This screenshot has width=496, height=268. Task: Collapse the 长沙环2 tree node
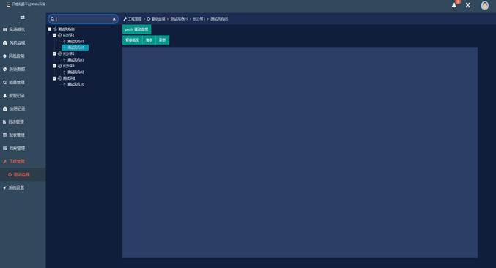(x=54, y=53)
